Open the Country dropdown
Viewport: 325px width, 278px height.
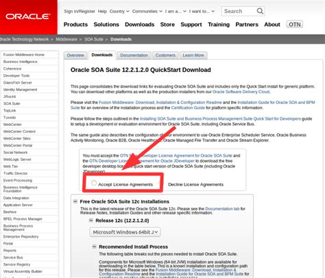[x=119, y=11]
